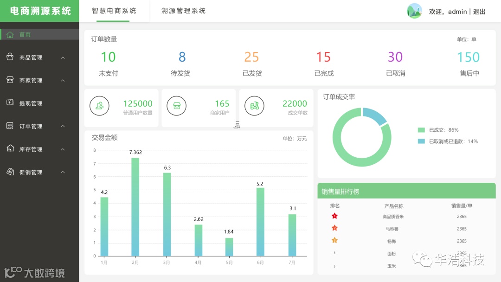Click the 22000 成交单数 value

click(295, 103)
